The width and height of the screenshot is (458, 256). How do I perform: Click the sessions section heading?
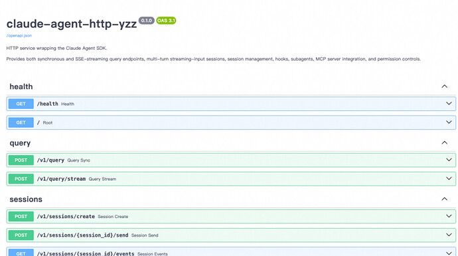26,199
